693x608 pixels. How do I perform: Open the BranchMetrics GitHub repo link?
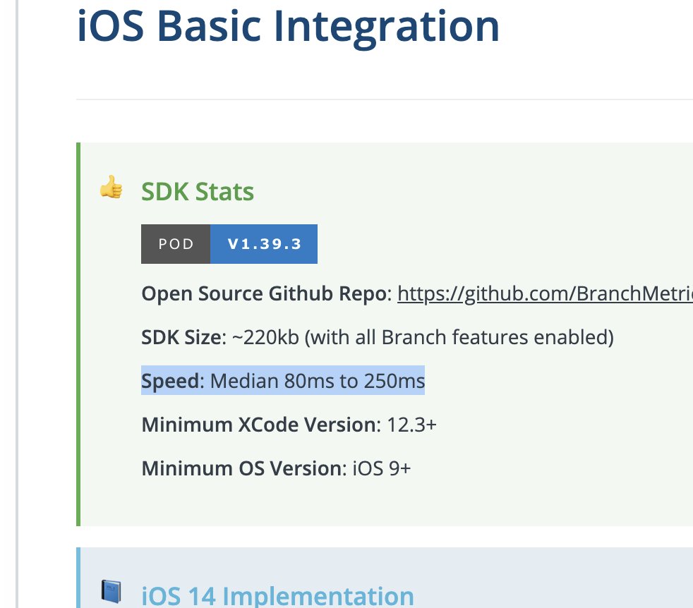[x=545, y=294]
